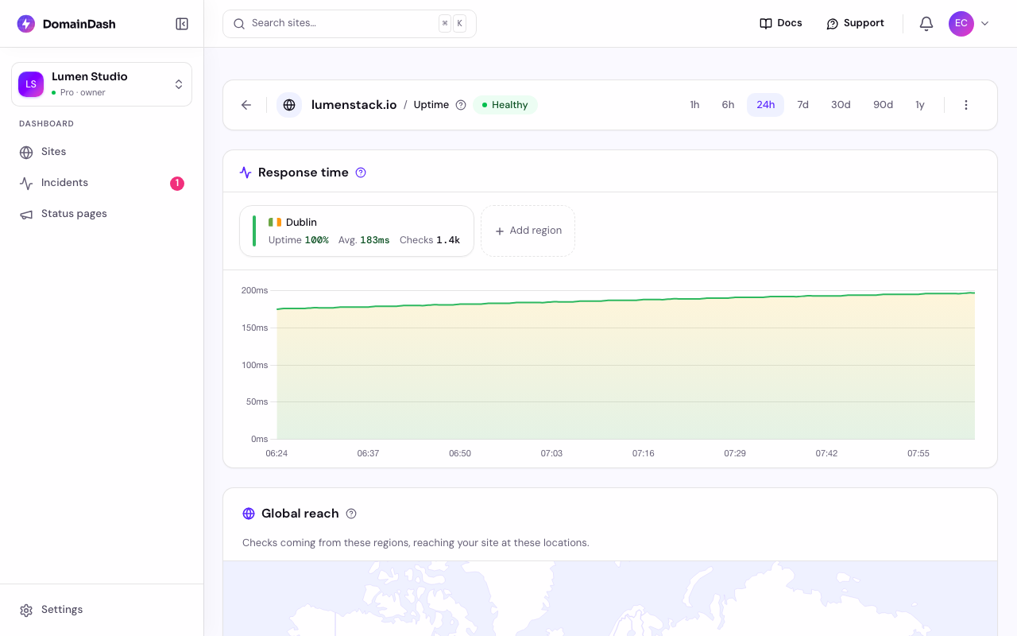Click the Global reach globe icon
The width and height of the screenshot is (1017, 636).
(249, 514)
